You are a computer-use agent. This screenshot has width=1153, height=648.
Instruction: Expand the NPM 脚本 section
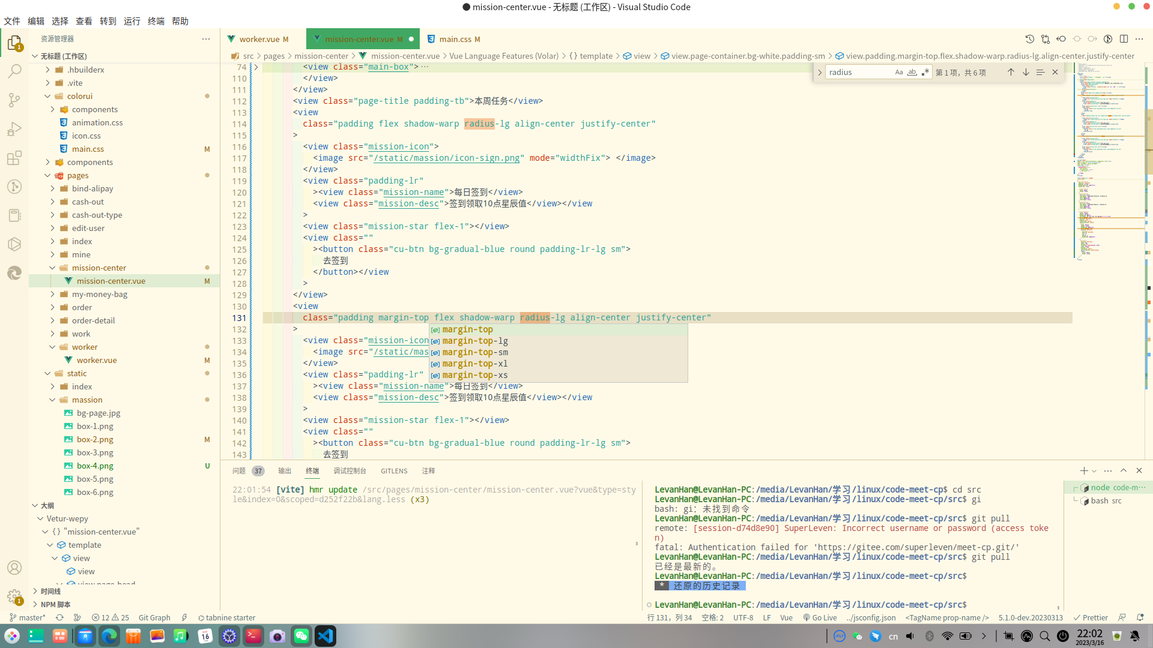pos(55,604)
